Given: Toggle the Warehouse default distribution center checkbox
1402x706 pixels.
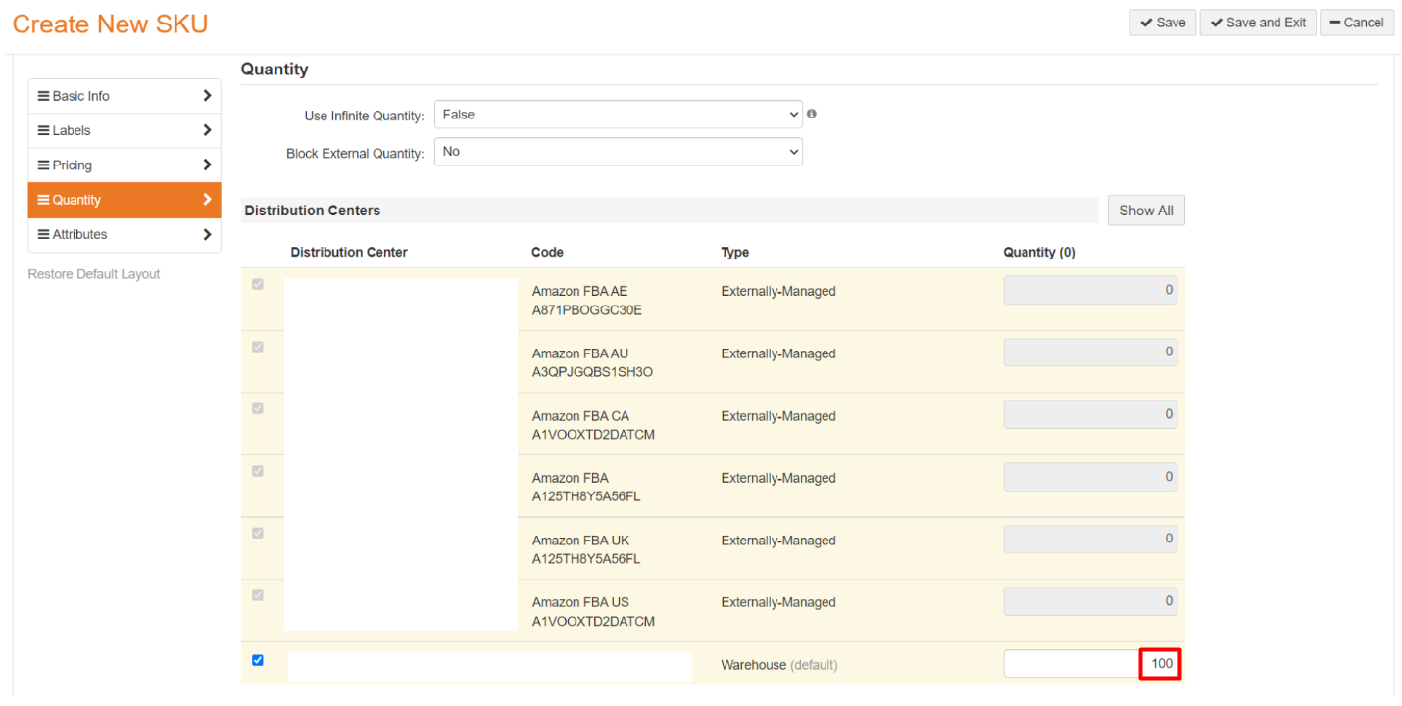Looking at the screenshot, I should (258, 660).
